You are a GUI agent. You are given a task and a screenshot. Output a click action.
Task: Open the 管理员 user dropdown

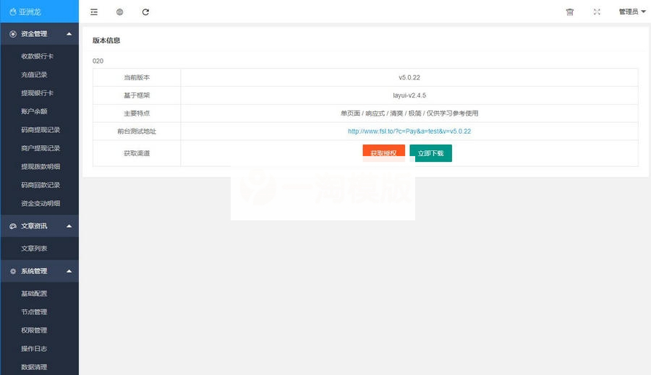631,12
